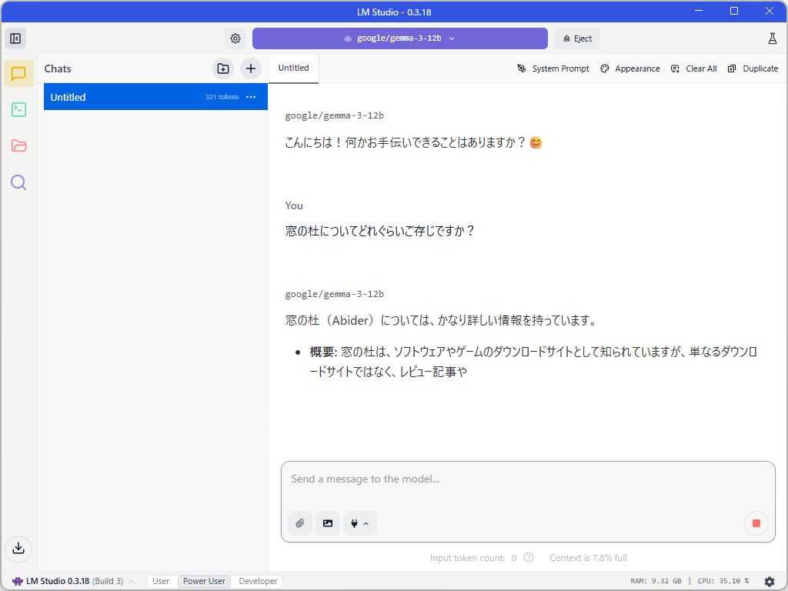
Task: Open the google/gemma-3-12b model dropdown
Action: point(400,38)
